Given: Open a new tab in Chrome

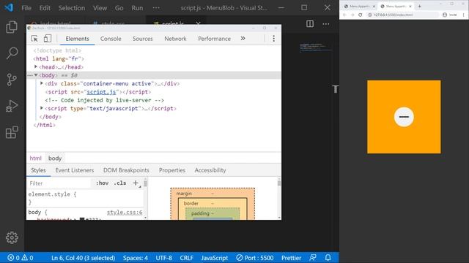Looking at the screenshot, I should pos(419,6).
